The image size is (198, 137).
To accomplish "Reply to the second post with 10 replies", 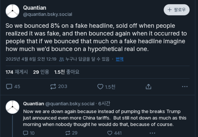I will coord(25,133).
